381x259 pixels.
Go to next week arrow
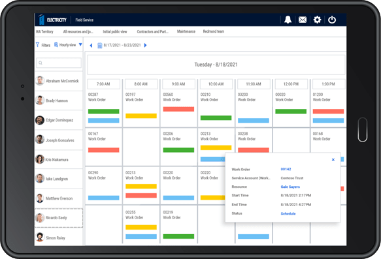pos(145,45)
